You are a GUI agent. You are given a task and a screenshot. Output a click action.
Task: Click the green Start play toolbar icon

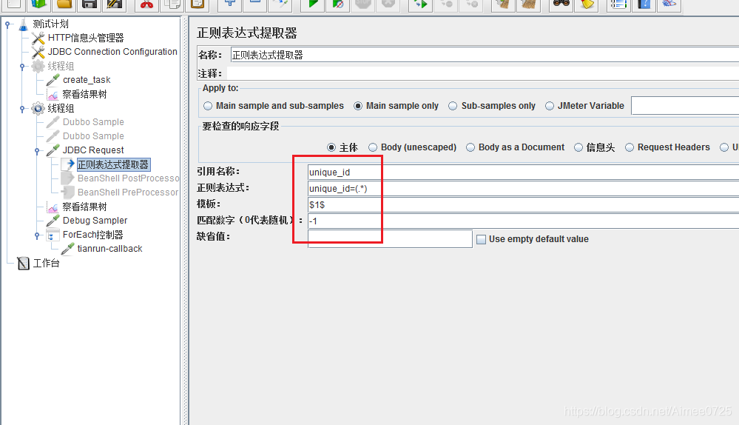312,4
